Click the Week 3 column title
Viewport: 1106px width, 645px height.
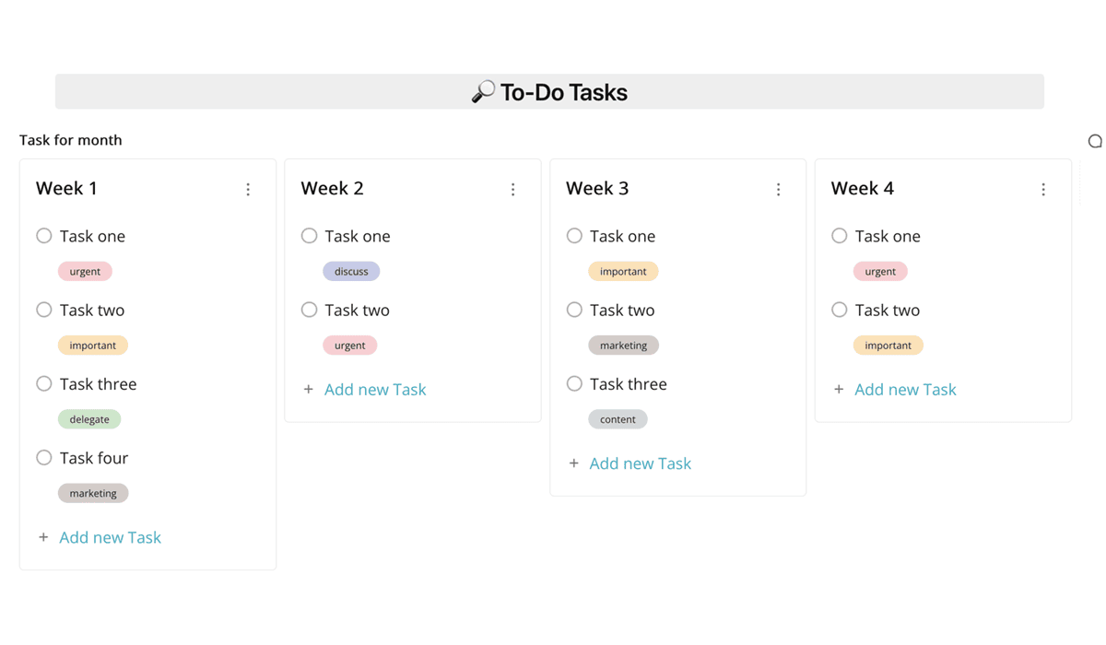tap(597, 189)
